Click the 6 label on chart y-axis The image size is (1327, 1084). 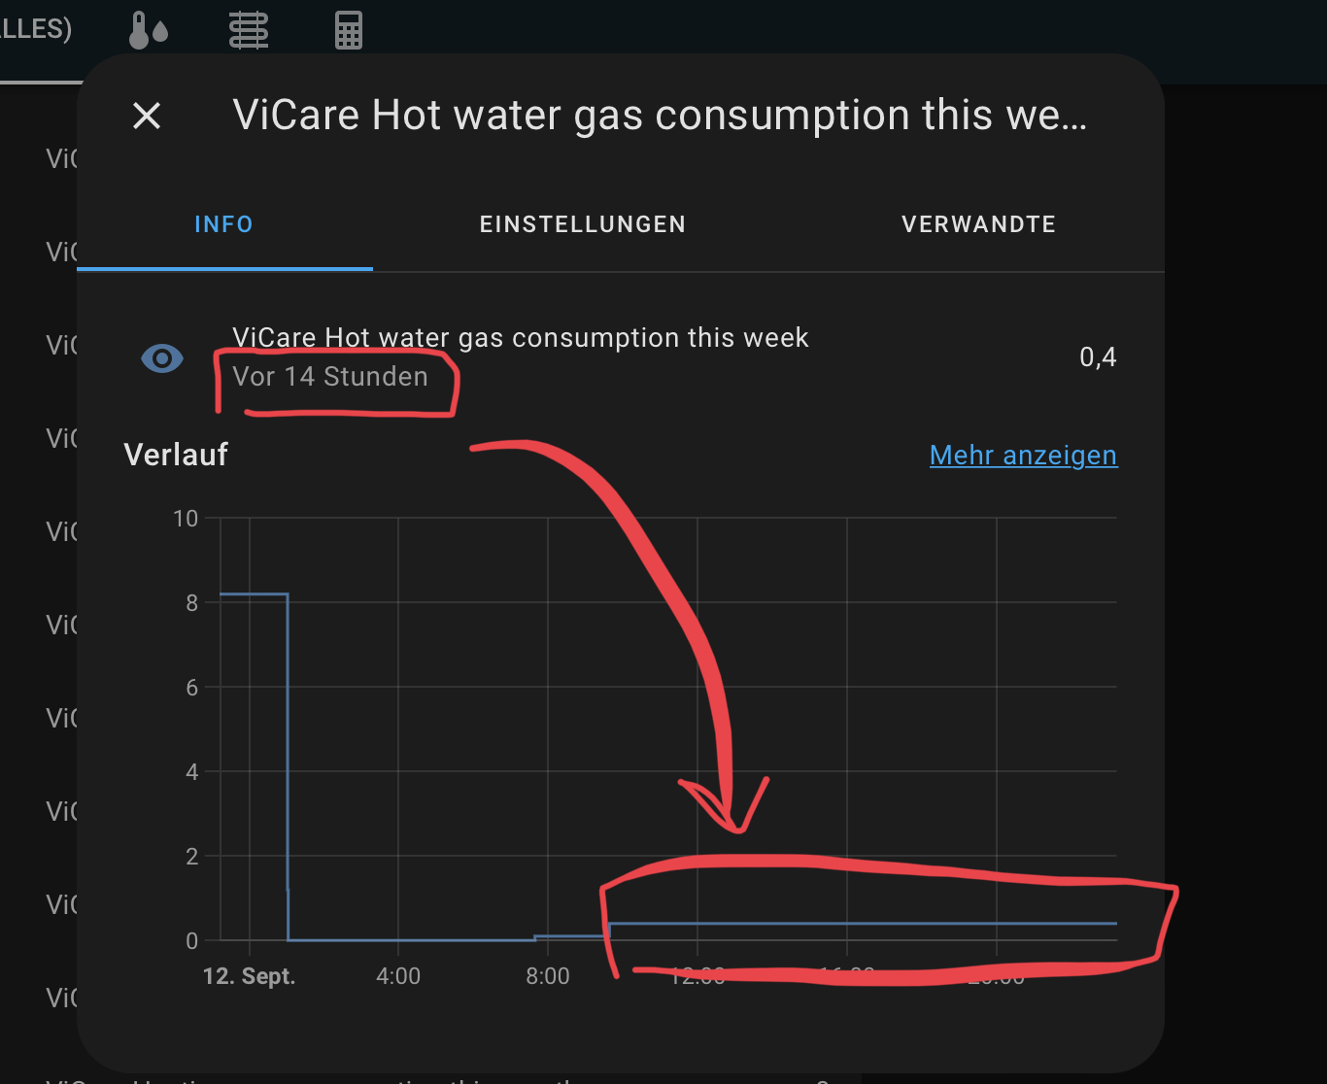click(x=191, y=688)
